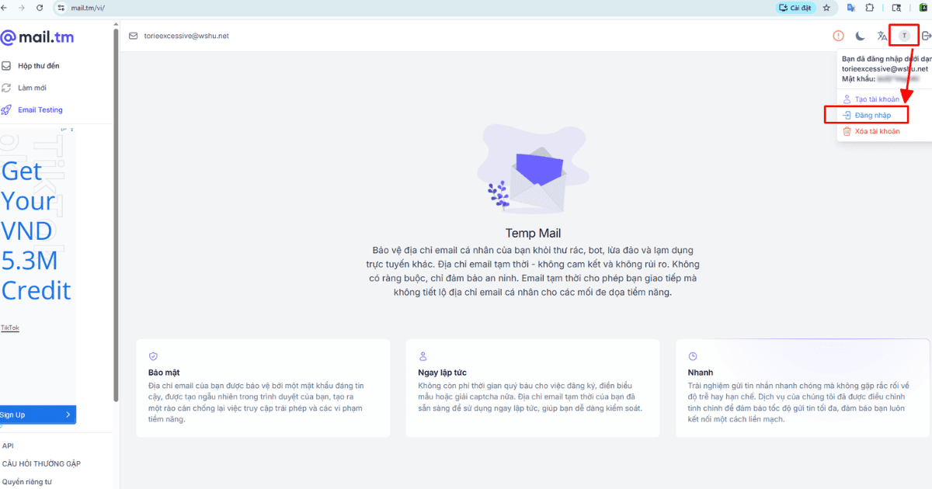
Task: Open the Google Translate extension icon
Action: pyautogui.click(x=850, y=8)
